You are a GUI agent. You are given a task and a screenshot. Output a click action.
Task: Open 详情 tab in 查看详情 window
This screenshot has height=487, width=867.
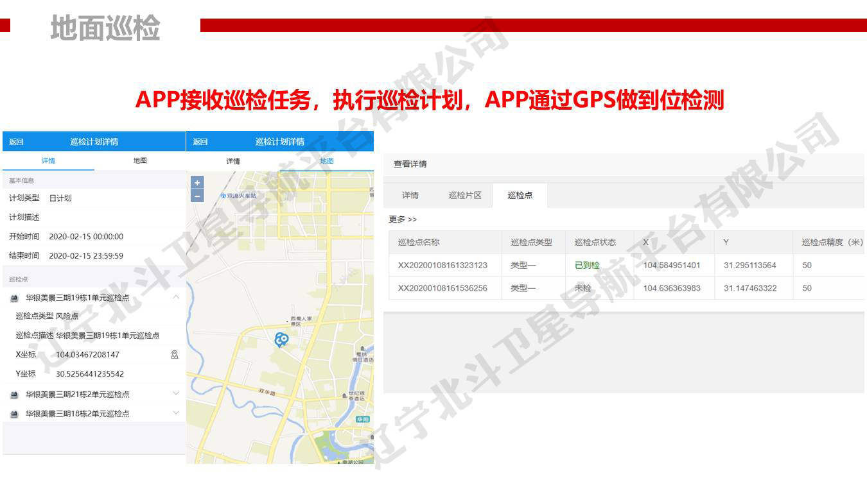(410, 195)
